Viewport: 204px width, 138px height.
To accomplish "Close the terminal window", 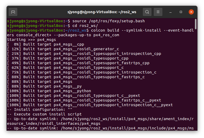I will (191, 12).
